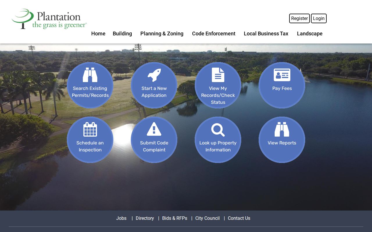Open the Jobs footer link
The image size is (372, 232).
pos(121,218)
